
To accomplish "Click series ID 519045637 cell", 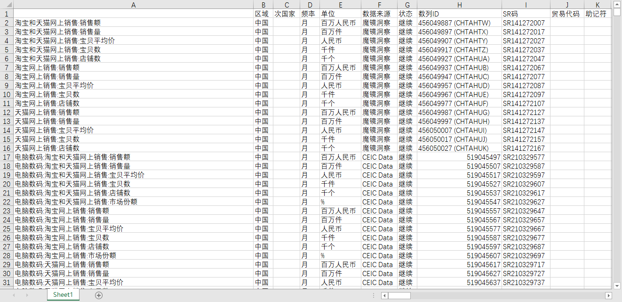I will click(x=459, y=282).
